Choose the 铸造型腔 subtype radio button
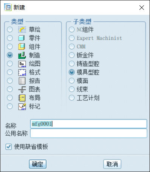Image resolution: width=150 pixels, height=172 pixels. (72, 64)
